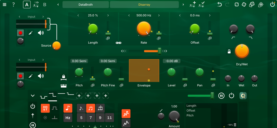Click the piano keyboard icon
Screen dimensions: 277x128
click(x=64, y=86)
